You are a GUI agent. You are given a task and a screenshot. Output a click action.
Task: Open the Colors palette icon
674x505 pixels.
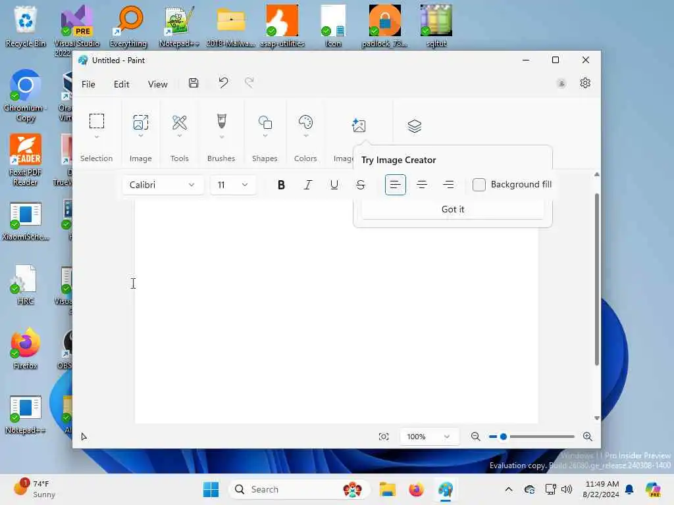(305, 122)
